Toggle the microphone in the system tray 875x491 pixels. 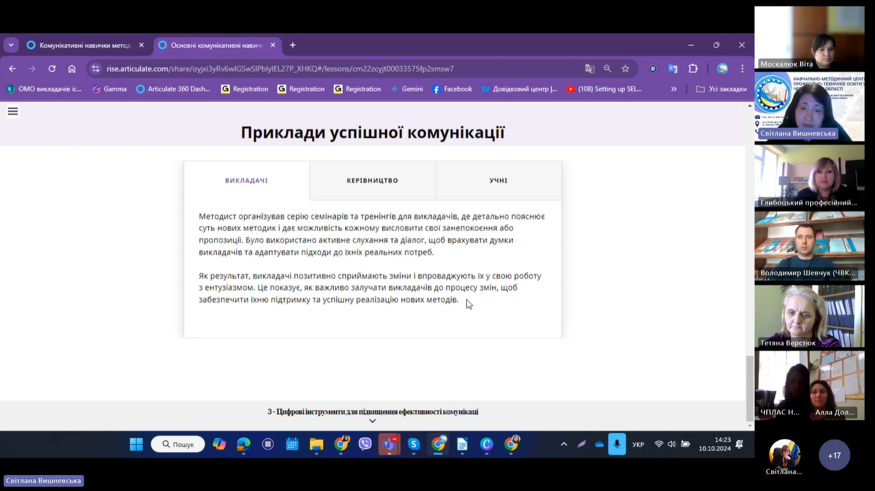(617, 444)
